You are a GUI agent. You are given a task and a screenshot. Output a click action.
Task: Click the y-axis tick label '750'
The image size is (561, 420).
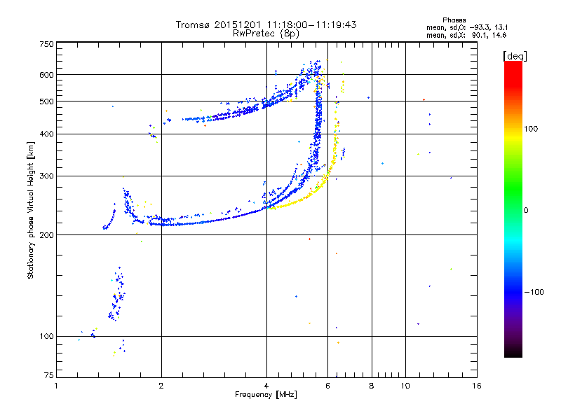(46, 45)
